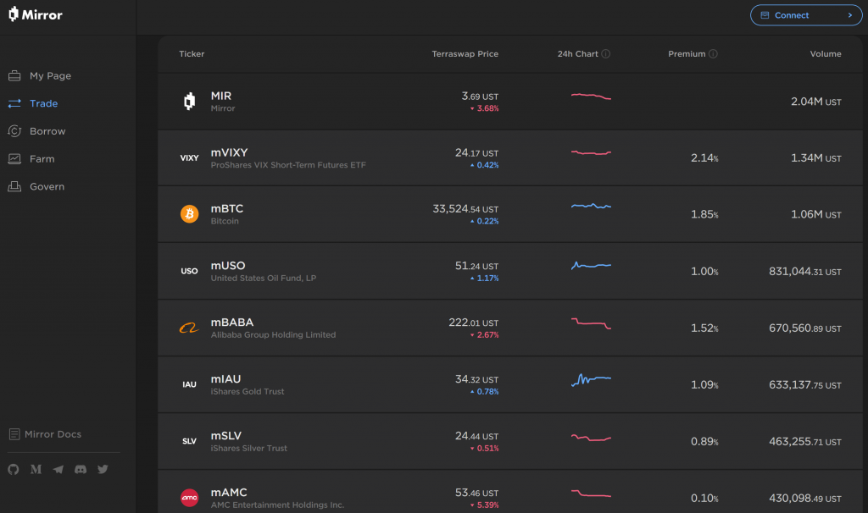Click the mIAU 24h price chart
The height and width of the screenshot is (513, 868).
pyautogui.click(x=591, y=379)
